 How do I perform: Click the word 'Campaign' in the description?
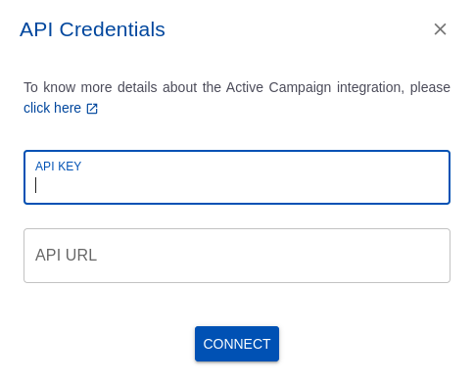tap(300, 87)
